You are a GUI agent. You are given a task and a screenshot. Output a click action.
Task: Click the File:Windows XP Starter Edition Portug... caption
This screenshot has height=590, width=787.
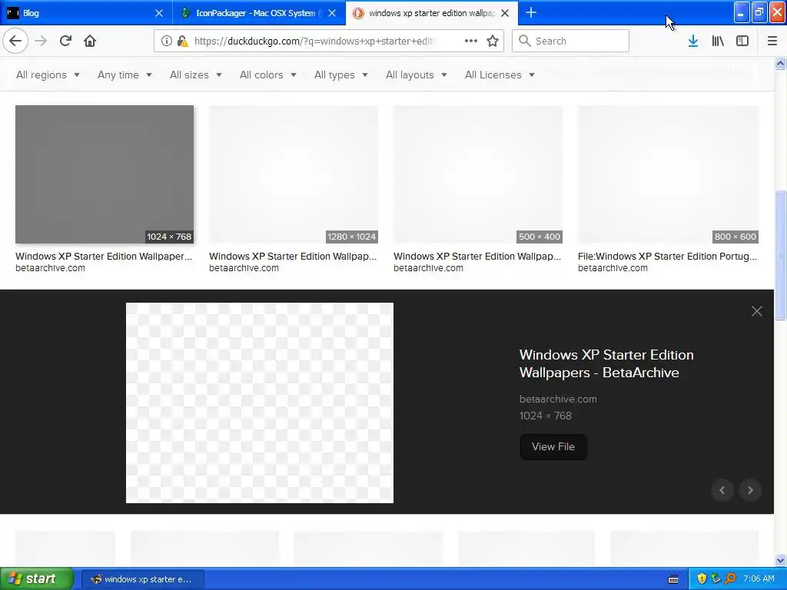667,257
